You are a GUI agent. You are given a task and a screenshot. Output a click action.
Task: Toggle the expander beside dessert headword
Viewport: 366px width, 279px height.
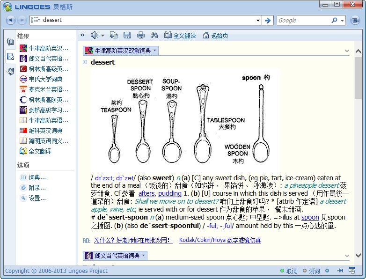85,62
